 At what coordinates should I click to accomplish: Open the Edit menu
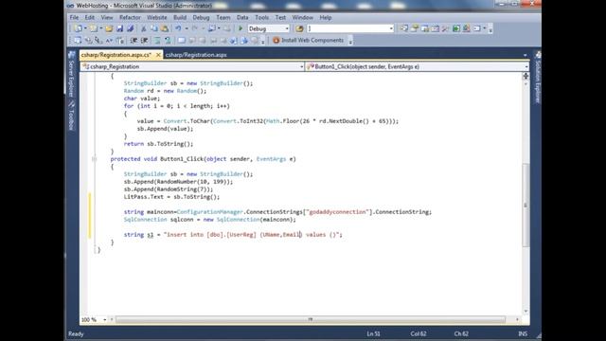(x=90, y=17)
